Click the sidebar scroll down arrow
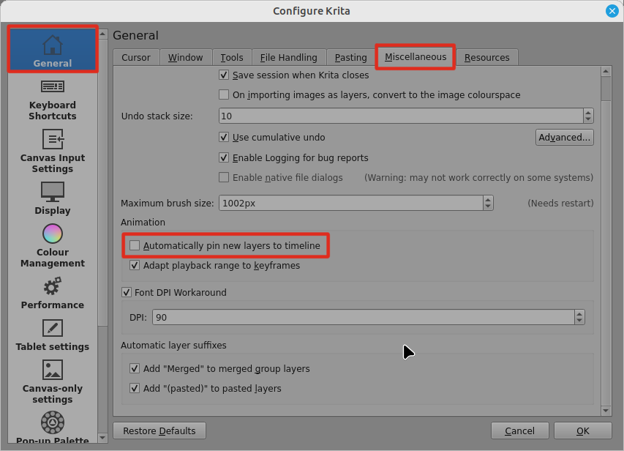The height and width of the screenshot is (451, 624). (x=102, y=438)
